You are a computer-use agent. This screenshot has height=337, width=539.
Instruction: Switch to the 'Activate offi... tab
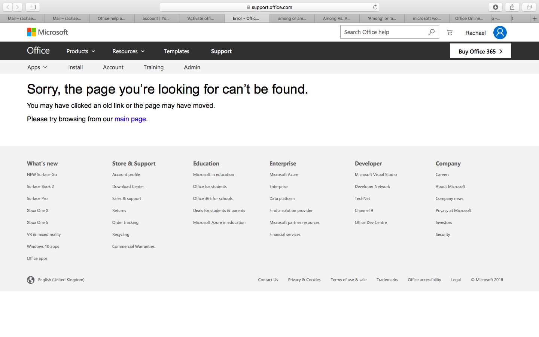tap(201, 18)
